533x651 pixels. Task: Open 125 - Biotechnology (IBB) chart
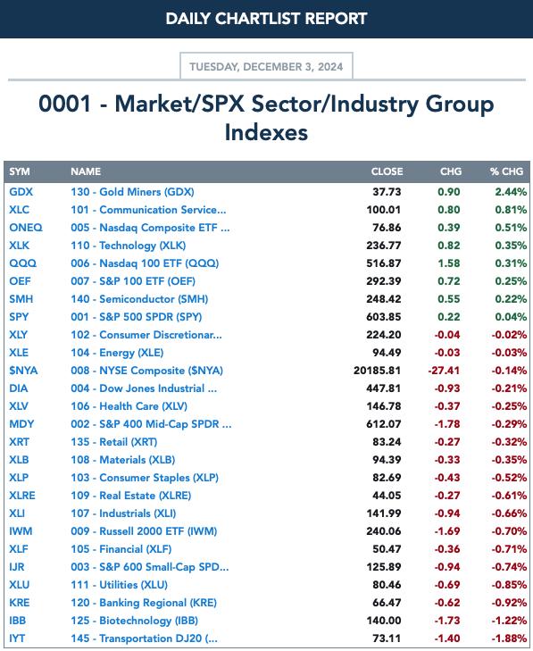click(134, 621)
